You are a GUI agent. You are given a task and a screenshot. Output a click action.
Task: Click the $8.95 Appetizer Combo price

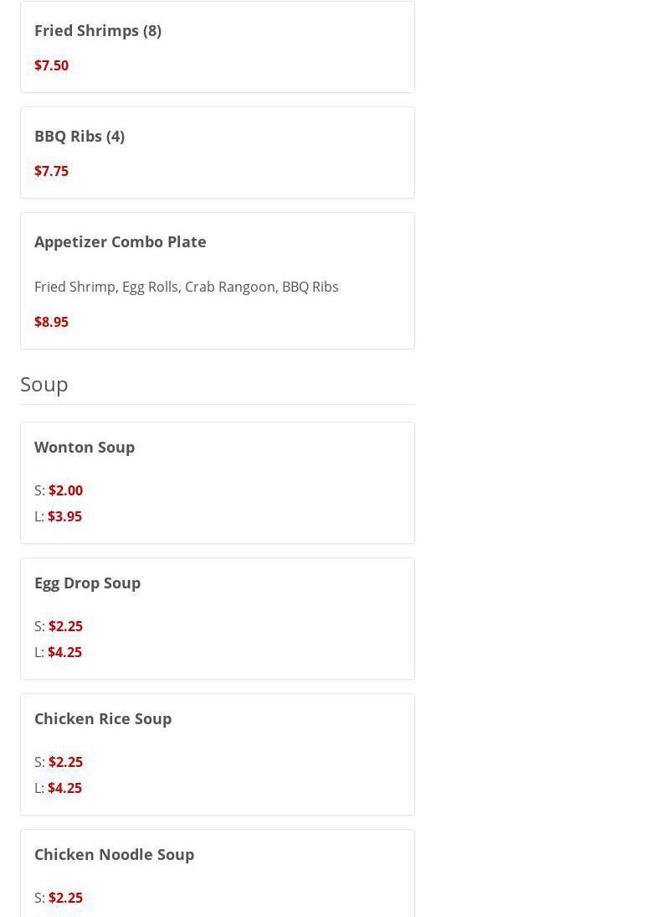click(51, 322)
